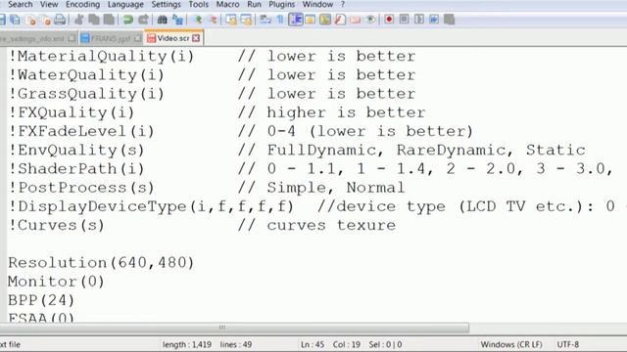Screen dimensions: 627x352
Task: Start macro recording with red dot icon
Action: [389, 20]
